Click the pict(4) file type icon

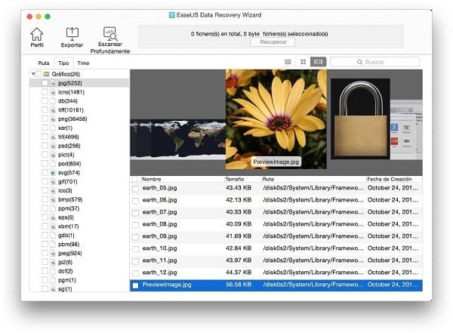pyautogui.click(x=53, y=155)
